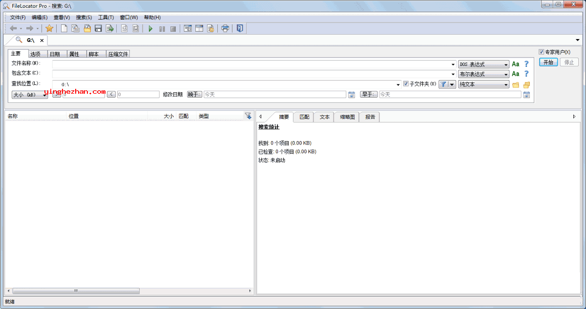Open saved search criteria folder icon
This screenshot has width=586, height=309.
tap(87, 29)
